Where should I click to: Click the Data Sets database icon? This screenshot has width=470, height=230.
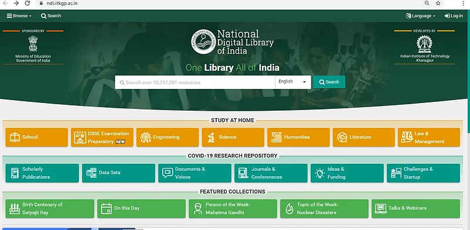91,173
